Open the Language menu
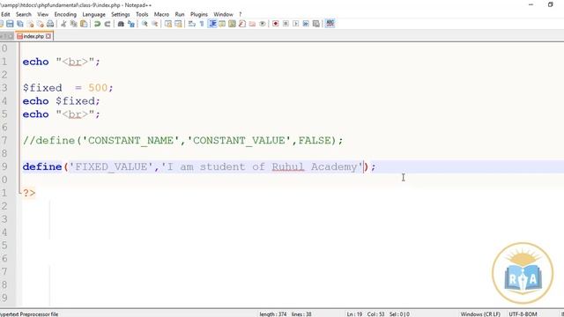Image resolution: width=564 pixels, height=317 pixels. [x=94, y=14]
